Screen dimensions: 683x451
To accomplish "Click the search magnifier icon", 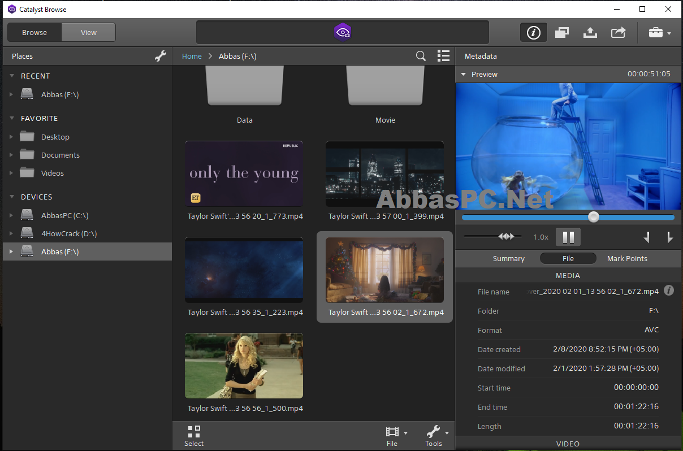I will [x=421, y=56].
